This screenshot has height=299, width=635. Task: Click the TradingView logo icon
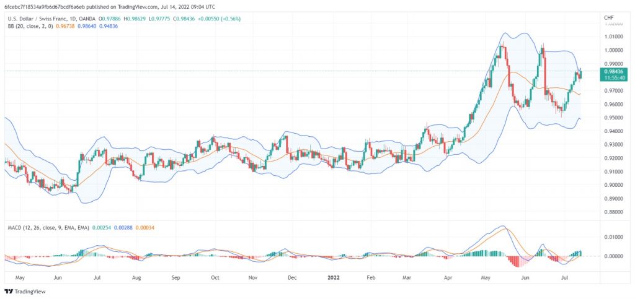(x=9, y=292)
